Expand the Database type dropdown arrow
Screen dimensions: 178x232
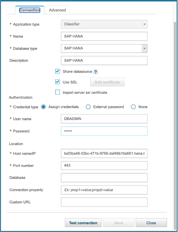[145, 49]
